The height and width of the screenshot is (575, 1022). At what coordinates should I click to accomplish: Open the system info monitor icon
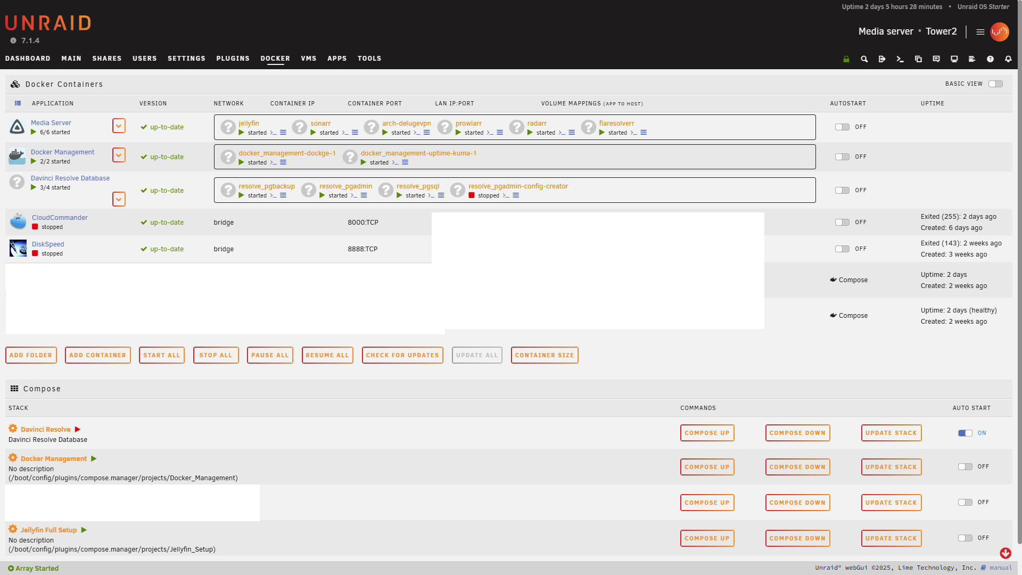click(954, 59)
